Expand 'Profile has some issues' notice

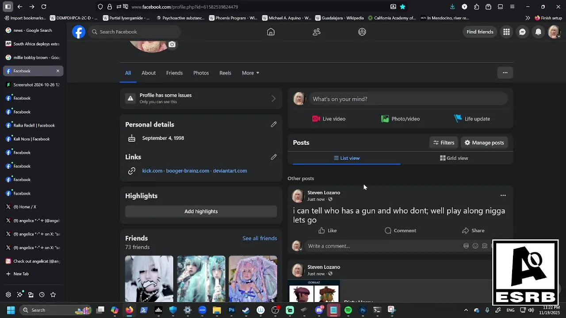(201, 98)
